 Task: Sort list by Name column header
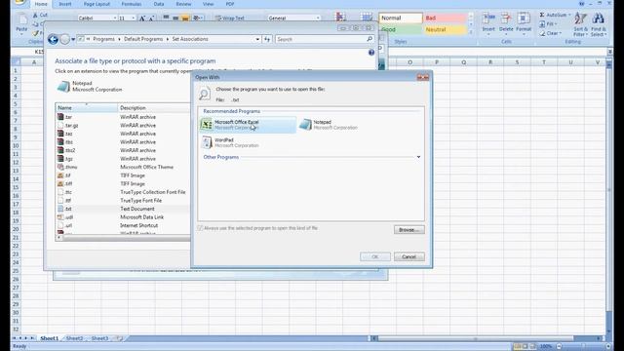pyautogui.click(x=87, y=108)
